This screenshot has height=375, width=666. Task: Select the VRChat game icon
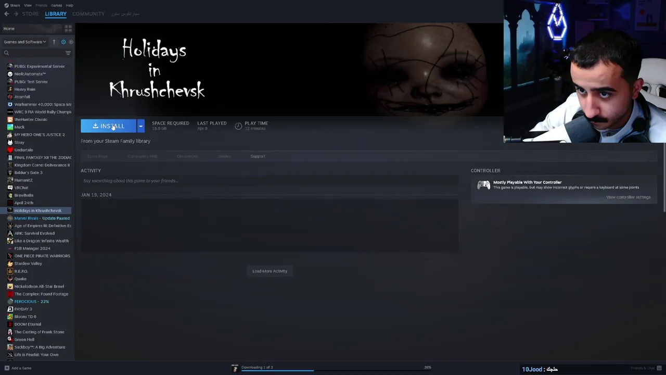[x=10, y=187]
